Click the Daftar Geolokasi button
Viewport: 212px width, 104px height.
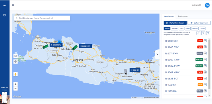point(199,23)
